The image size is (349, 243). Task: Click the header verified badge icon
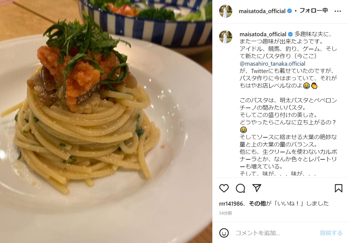pyautogui.click(x=290, y=11)
